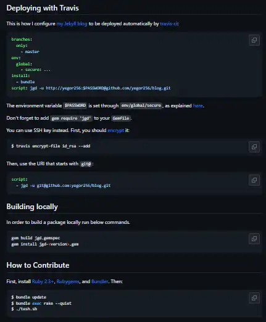Click the '$ bundle update' line
This screenshot has width=266, height=322.
click(x=29, y=297)
